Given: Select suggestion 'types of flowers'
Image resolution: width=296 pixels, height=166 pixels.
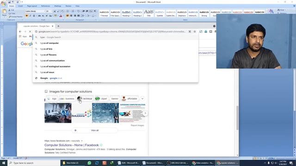Looking at the screenshot, I should click(x=115, y=55).
